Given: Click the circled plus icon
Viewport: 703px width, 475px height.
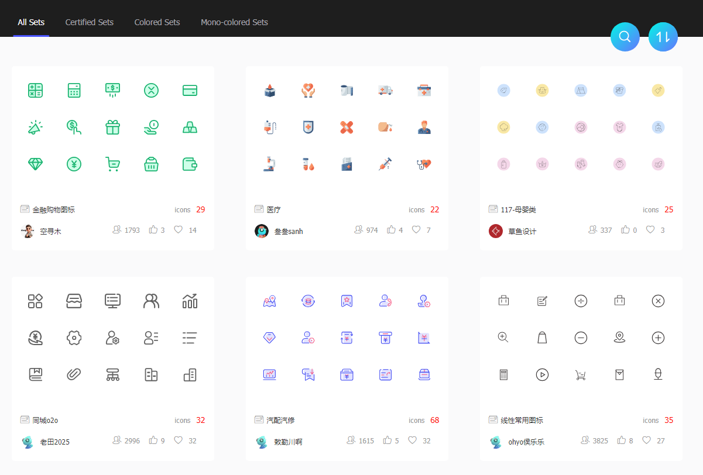Looking at the screenshot, I should click(658, 338).
